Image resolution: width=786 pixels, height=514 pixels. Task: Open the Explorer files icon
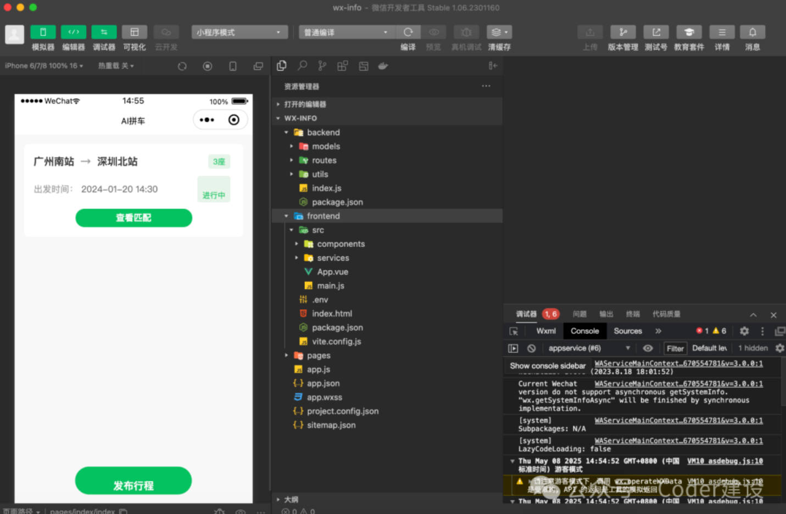[x=282, y=66]
